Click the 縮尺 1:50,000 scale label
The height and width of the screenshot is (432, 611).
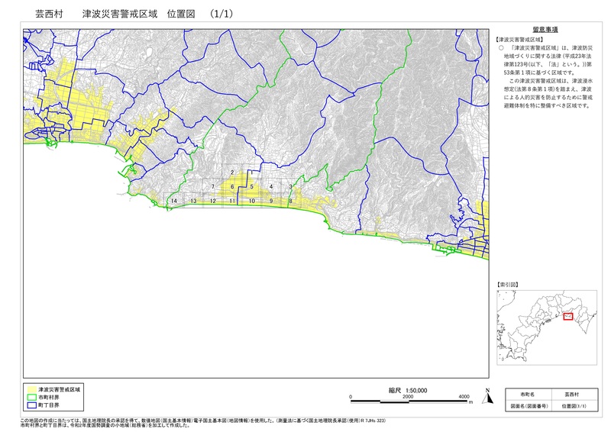click(408, 390)
